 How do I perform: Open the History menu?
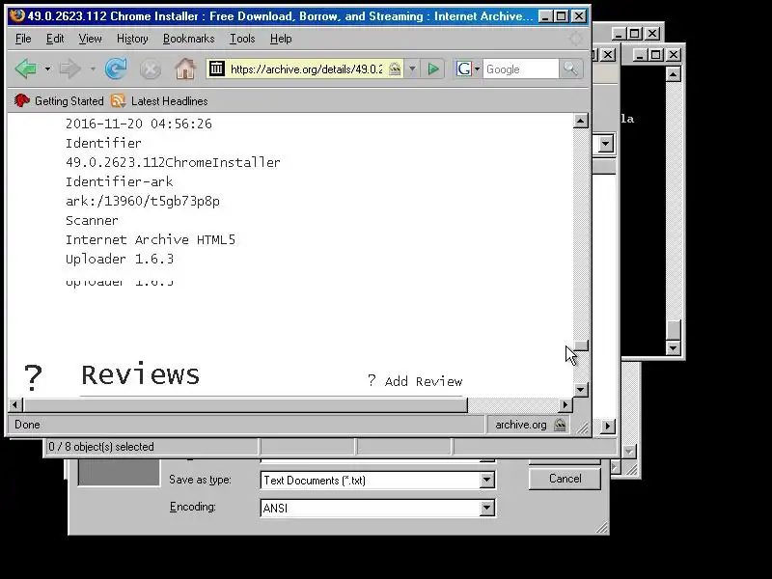(132, 39)
